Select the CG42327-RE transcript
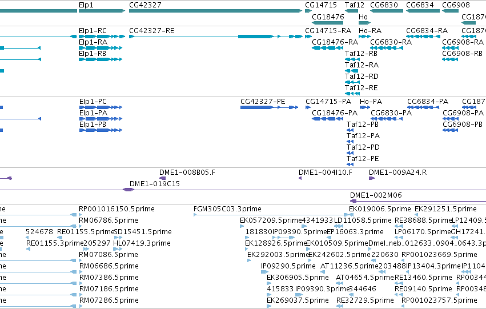This screenshot has height=309, width=486. (x=216, y=37)
